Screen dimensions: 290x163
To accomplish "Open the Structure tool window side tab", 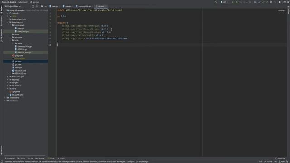I will [x=1, y=21].
